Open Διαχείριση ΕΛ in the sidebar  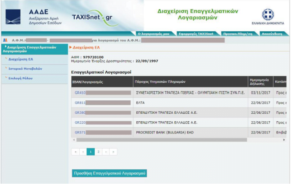coord(21,59)
